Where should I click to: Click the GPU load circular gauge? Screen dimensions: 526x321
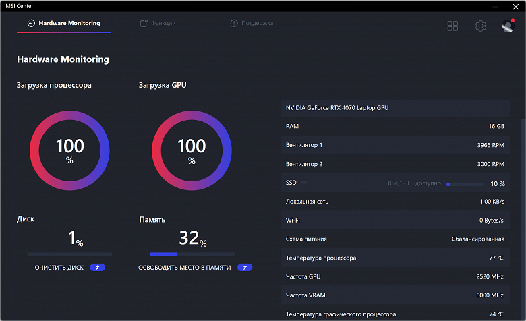pos(192,150)
